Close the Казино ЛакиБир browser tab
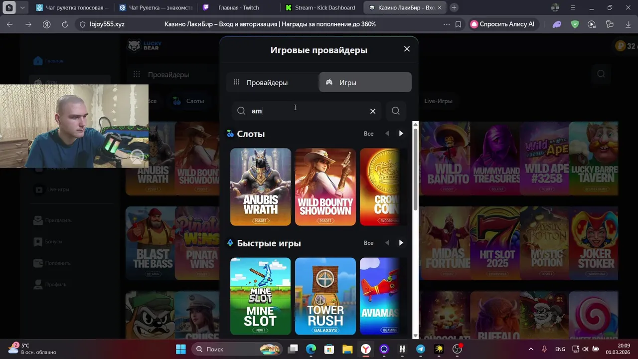The width and height of the screenshot is (638, 359). coord(439,7)
